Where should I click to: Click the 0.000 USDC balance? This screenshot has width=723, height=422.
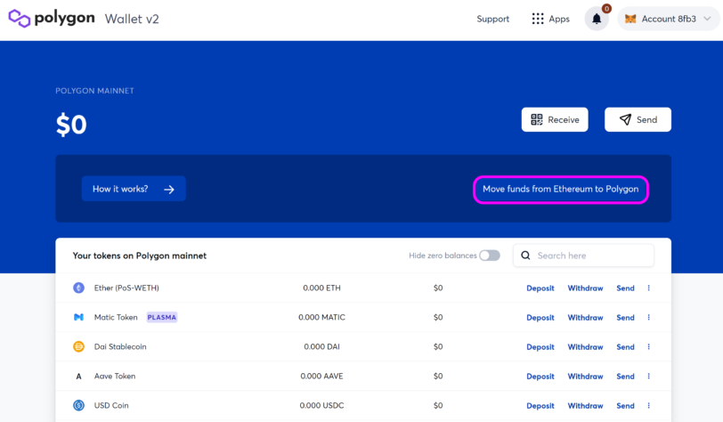pos(321,405)
